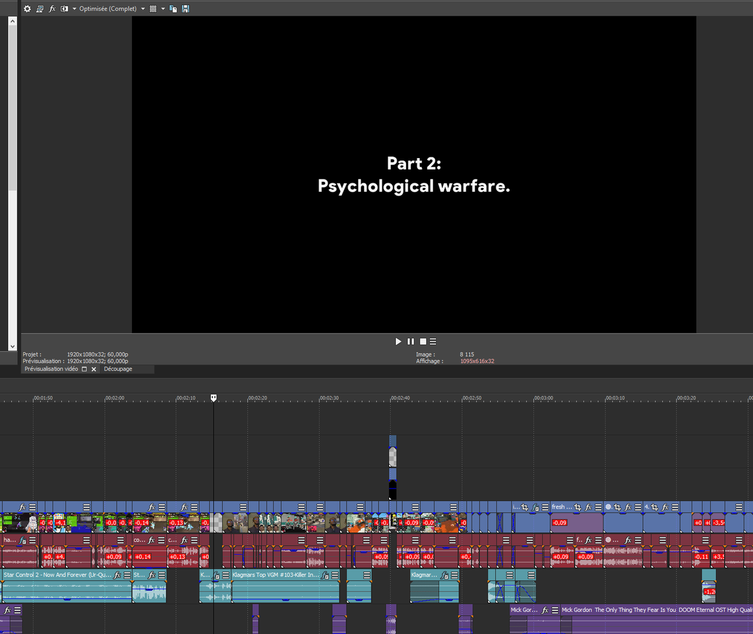Open event FX on 'ha...' audio clip
Viewport: 753px width, 634px height.
point(23,541)
